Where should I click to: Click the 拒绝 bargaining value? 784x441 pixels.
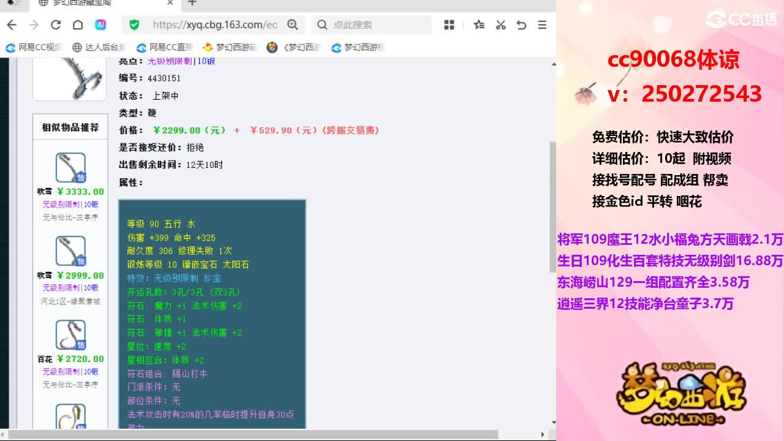195,148
